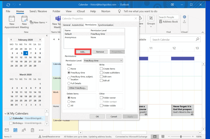Click the zoom out minus button
Viewport: 210px width, 139px height.
click(x=169, y=137)
